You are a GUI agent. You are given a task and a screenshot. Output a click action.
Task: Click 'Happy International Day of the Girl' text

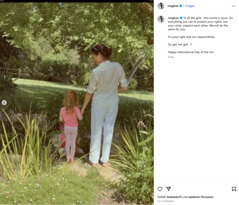pyautogui.click(x=191, y=52)
